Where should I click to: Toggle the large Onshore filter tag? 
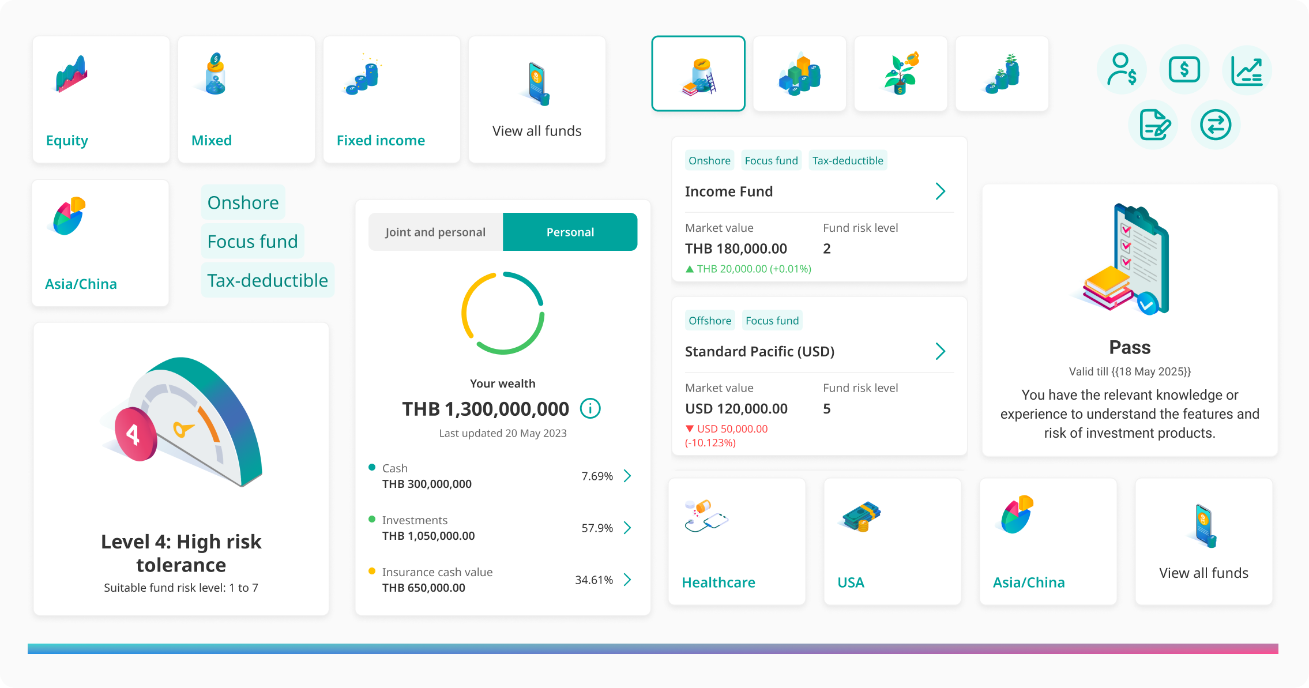coord(243,202)
